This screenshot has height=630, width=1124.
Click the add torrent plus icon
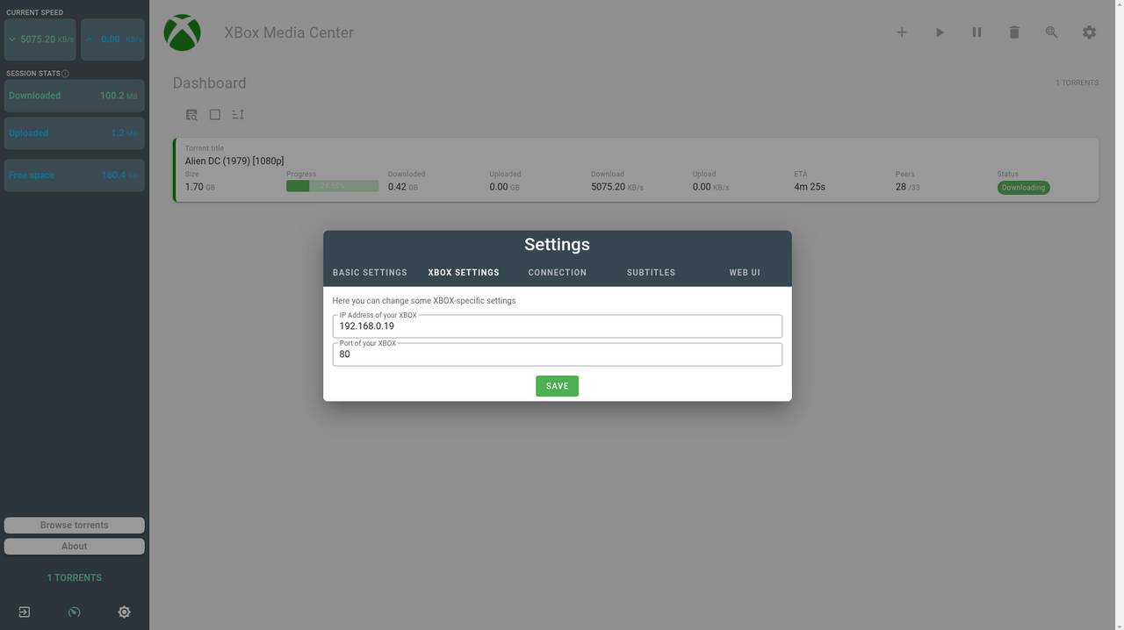click(x=902, y=32)
